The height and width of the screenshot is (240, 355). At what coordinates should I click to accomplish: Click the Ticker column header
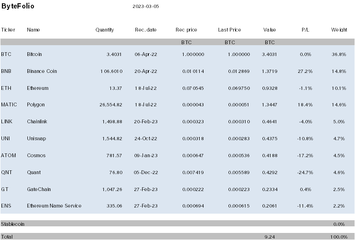[x=8, y=30]
